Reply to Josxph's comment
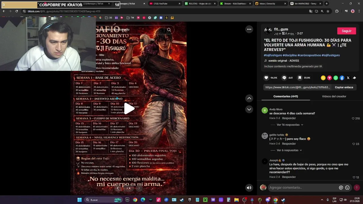363x204 pixels. (x=289, y=177)
